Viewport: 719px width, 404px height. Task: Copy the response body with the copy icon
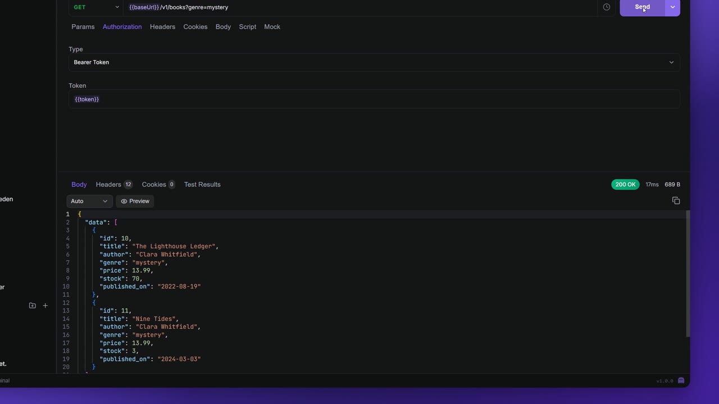click(676, 201)
